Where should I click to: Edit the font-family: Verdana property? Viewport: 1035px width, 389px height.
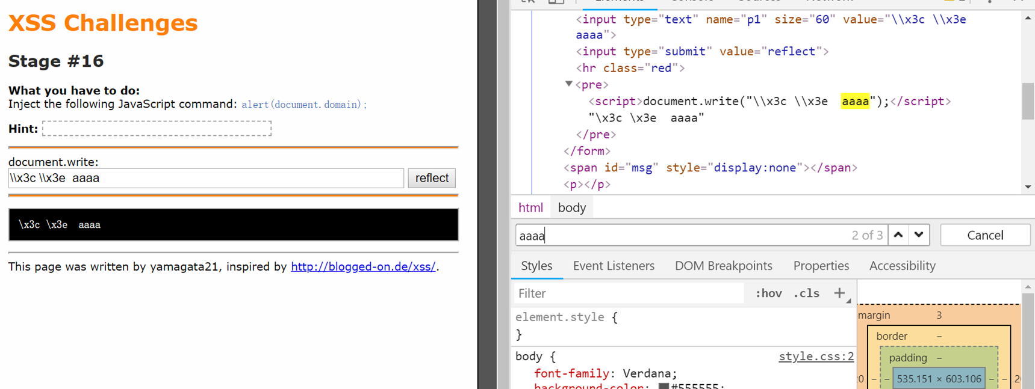[606, 373]
